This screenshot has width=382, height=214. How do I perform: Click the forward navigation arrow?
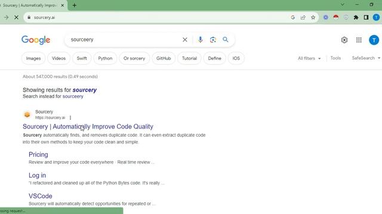click(x=6, y=17)
